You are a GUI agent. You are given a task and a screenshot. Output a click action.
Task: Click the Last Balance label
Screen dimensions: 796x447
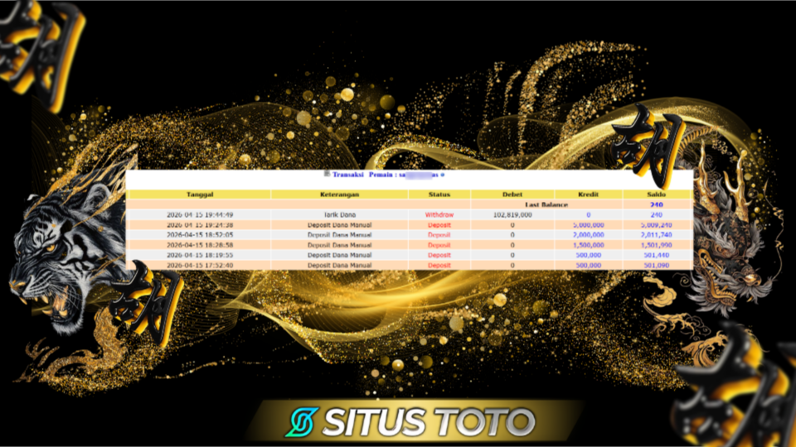546,204
